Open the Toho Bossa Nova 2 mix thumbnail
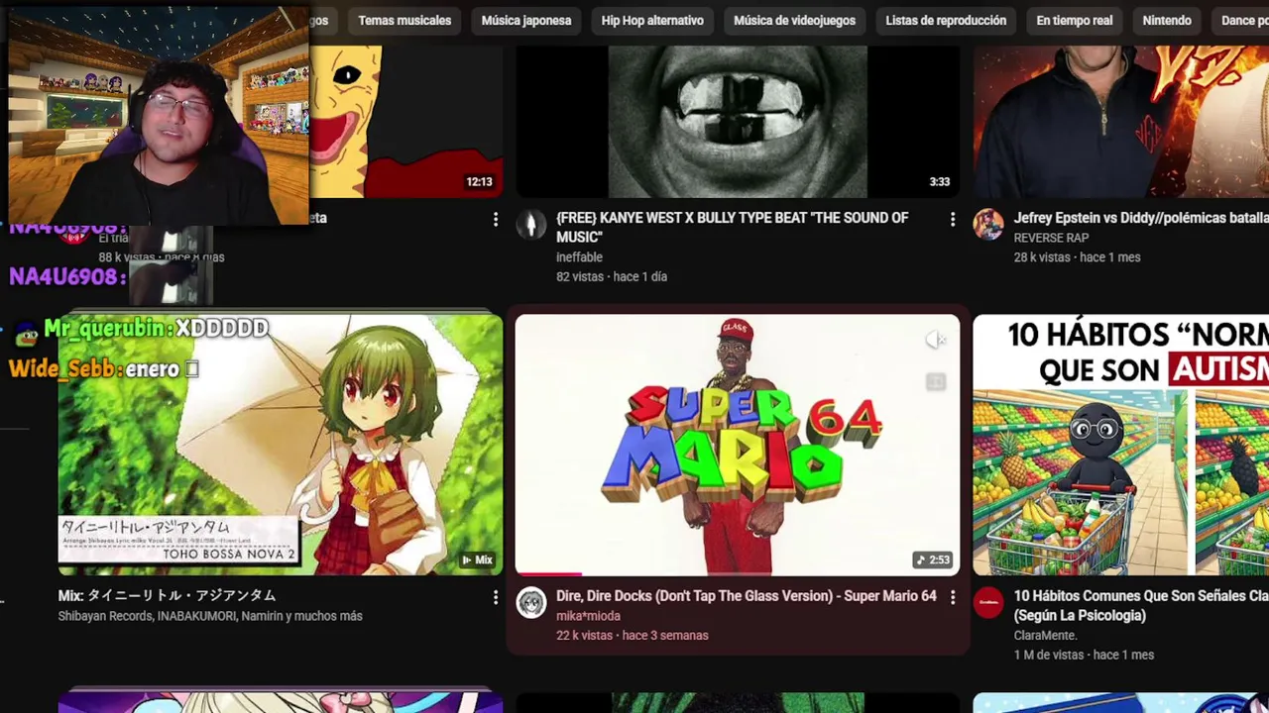 [x=281, y=445]
